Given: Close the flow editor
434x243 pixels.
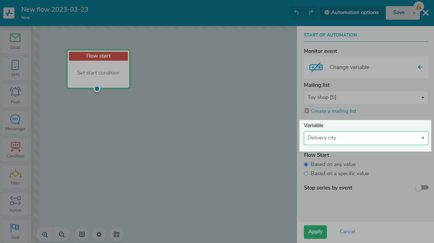Looking at the screenshot, I should 426,13.
